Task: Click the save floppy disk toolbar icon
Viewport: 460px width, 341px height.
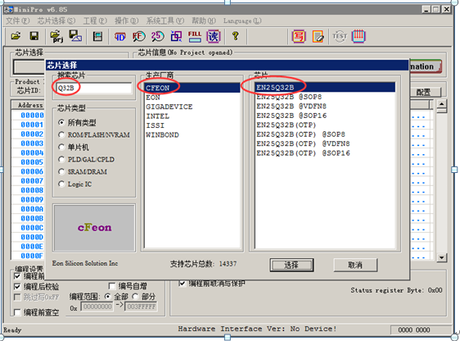Action: 34,36
